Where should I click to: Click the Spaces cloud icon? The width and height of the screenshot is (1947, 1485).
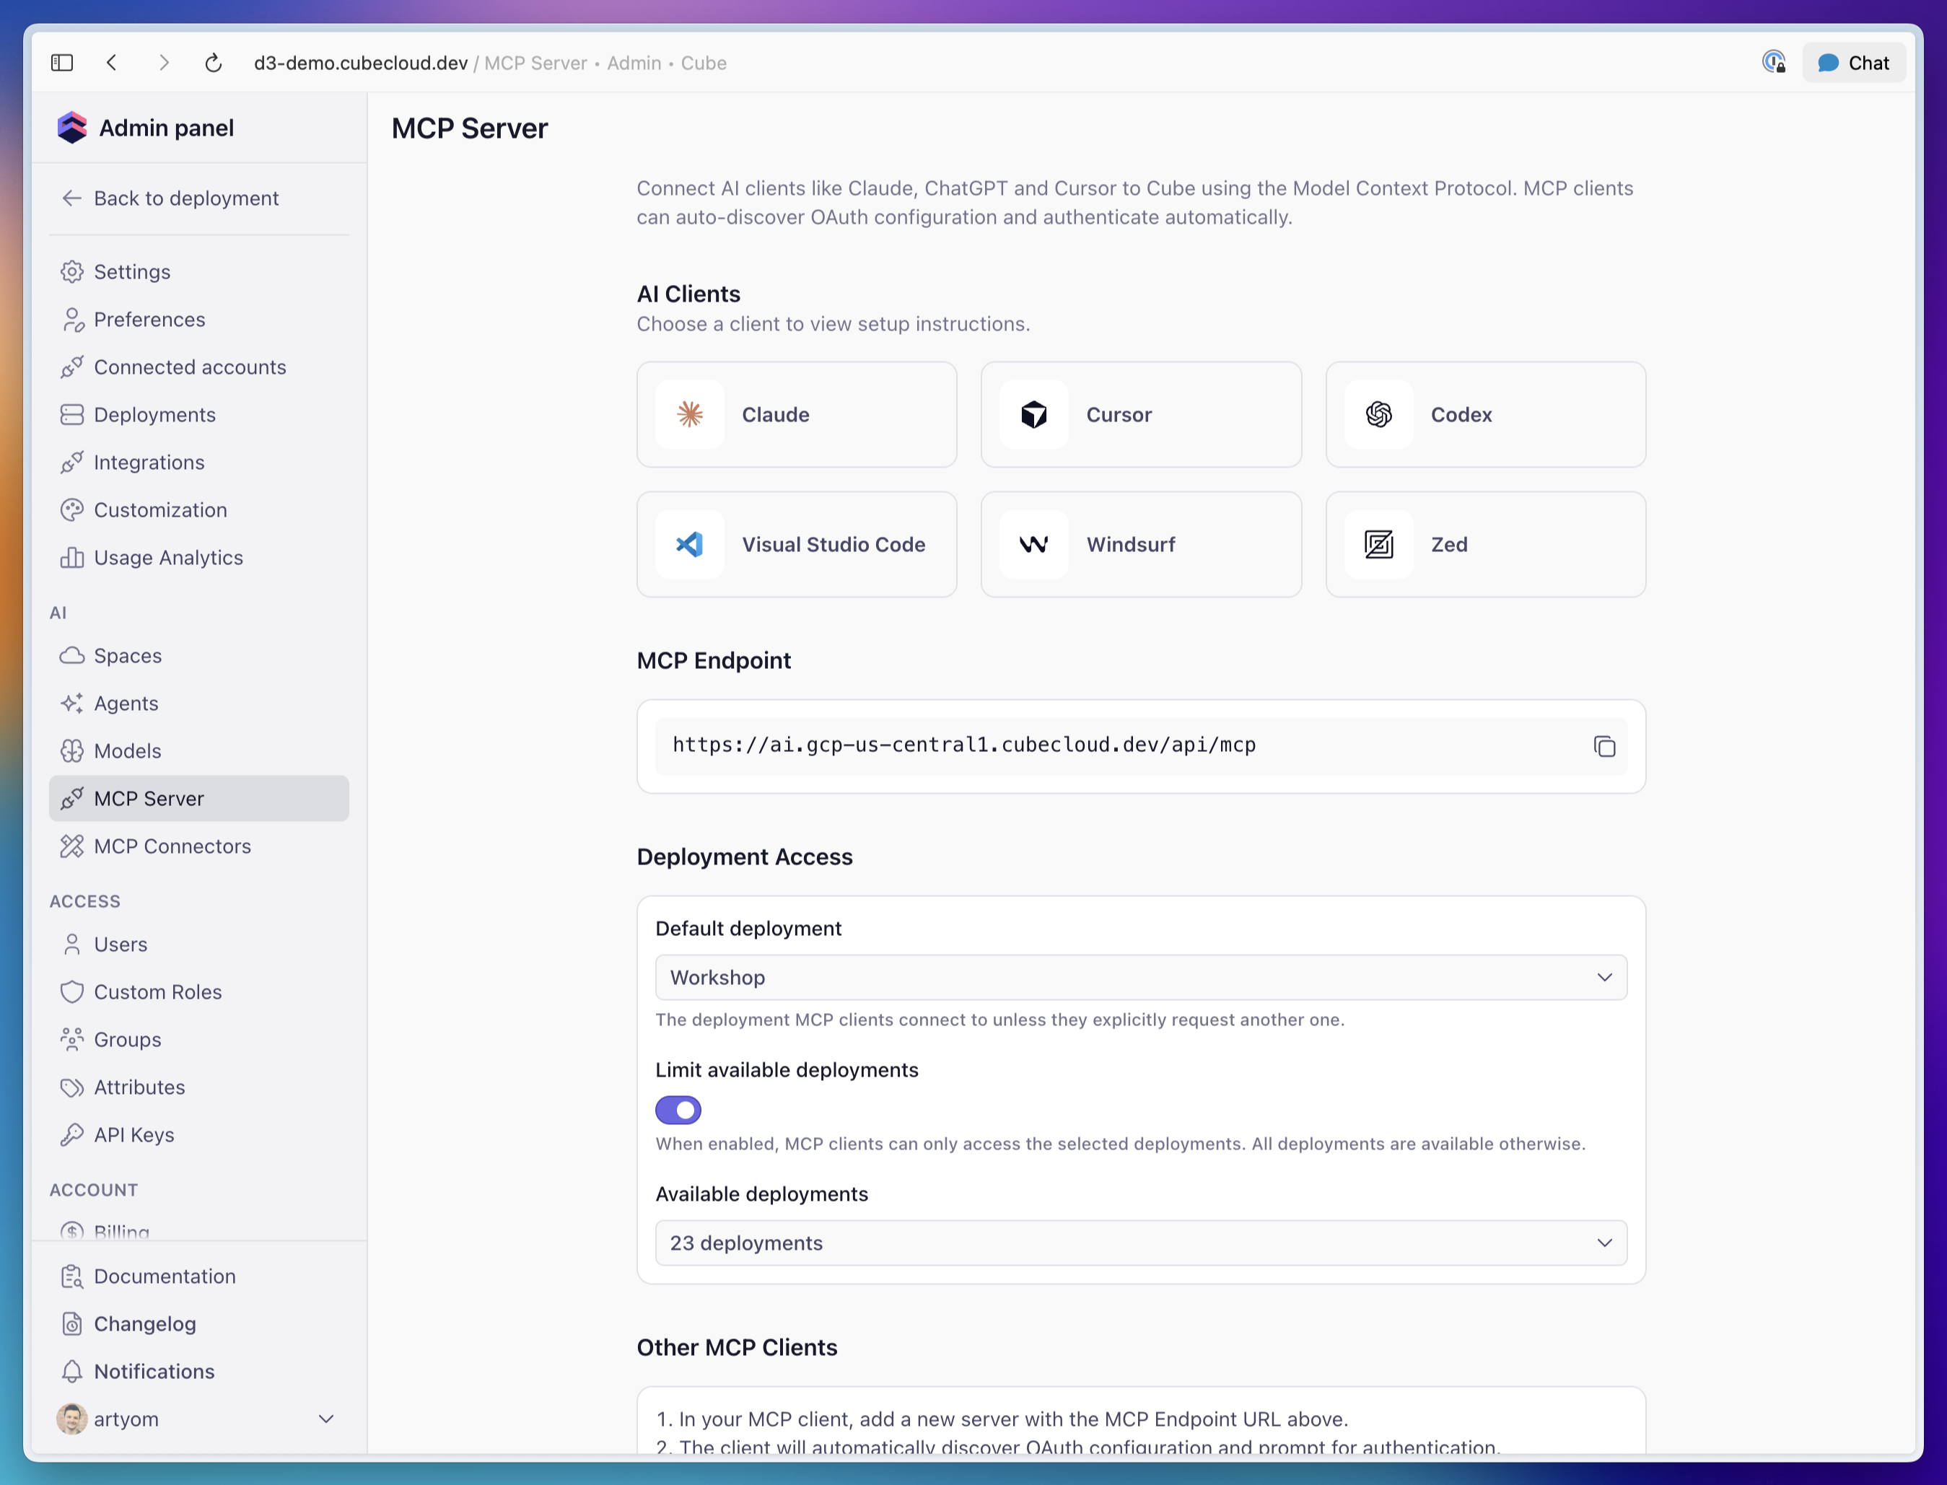point(71,656)
